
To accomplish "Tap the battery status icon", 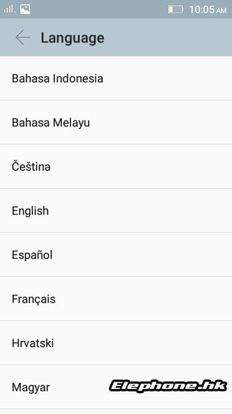I will 176,10.
